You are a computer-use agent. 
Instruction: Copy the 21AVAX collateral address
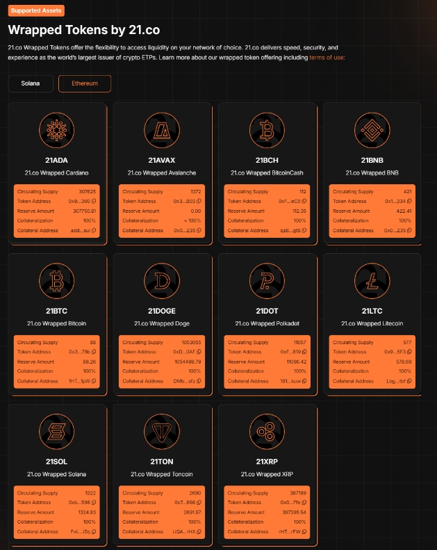199,230
